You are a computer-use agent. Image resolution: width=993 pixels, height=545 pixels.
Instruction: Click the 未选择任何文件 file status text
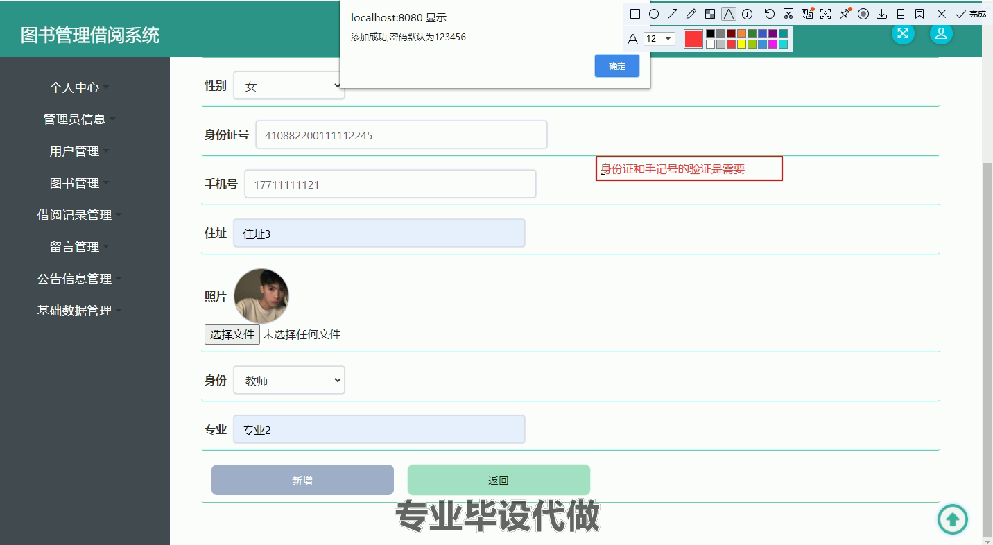(x=302, y=334)
